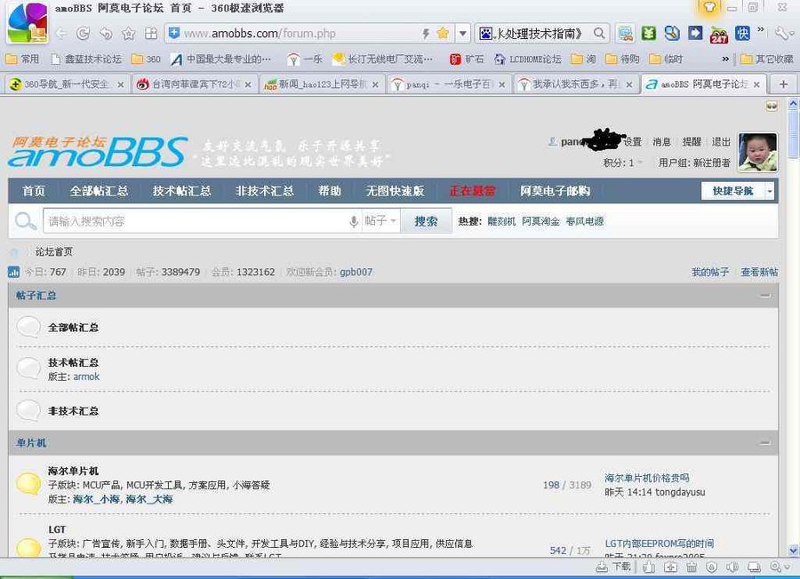Open the 其它收藏 bookmarks folder

pyautogui.click(x=767, y=59)
